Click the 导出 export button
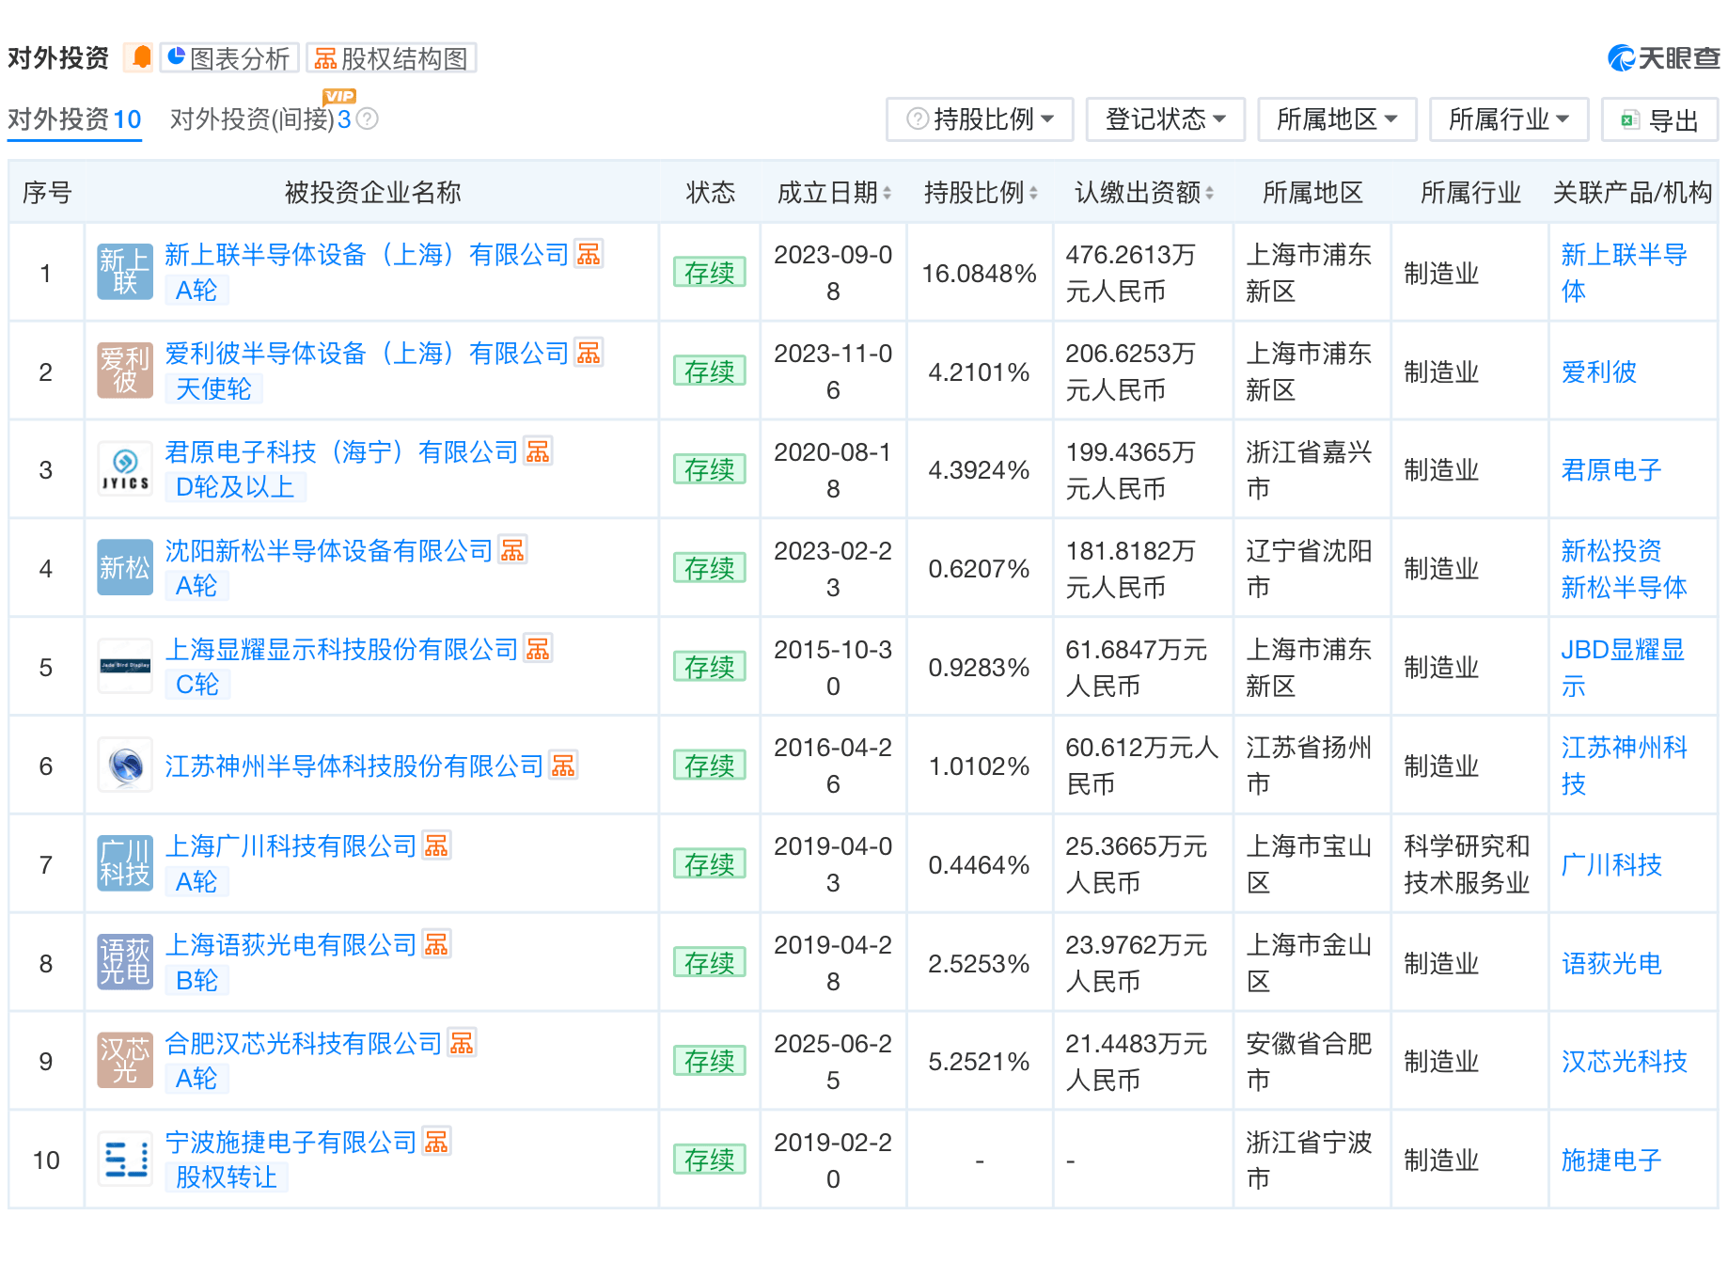Viewport: 1728px width, 1279px height. coord(1659,119)
